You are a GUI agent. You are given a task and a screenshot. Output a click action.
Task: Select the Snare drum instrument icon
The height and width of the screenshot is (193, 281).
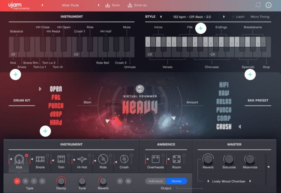tap(40, 159)
